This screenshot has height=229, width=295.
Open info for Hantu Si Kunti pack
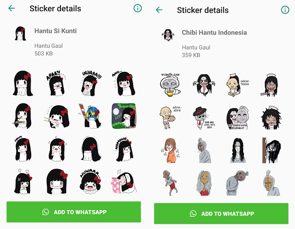pos(138,8)
